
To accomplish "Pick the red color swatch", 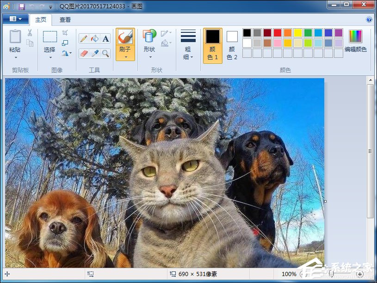I will 278,33.
